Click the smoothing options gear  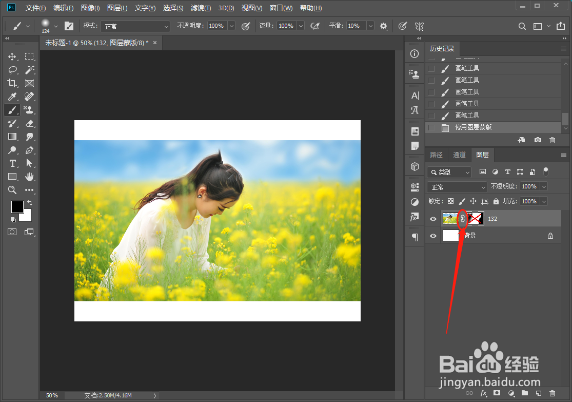(x=383, y=26)
